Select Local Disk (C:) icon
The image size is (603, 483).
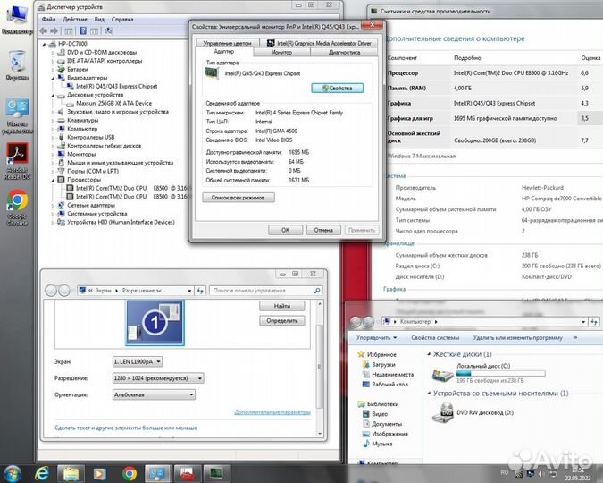click(x=442, y=375)
